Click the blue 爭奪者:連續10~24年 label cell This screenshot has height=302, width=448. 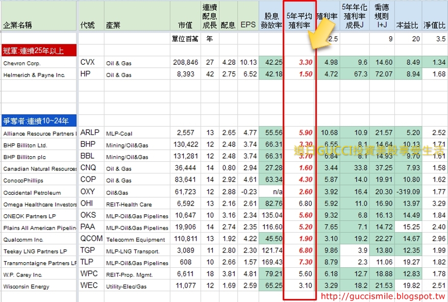(x=39, y=120)
